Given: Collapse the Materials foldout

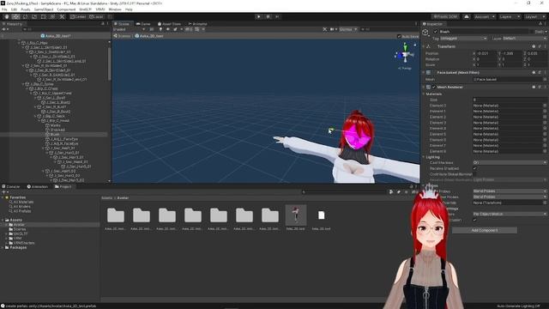Looking at the screenshot, I should 424,94.
